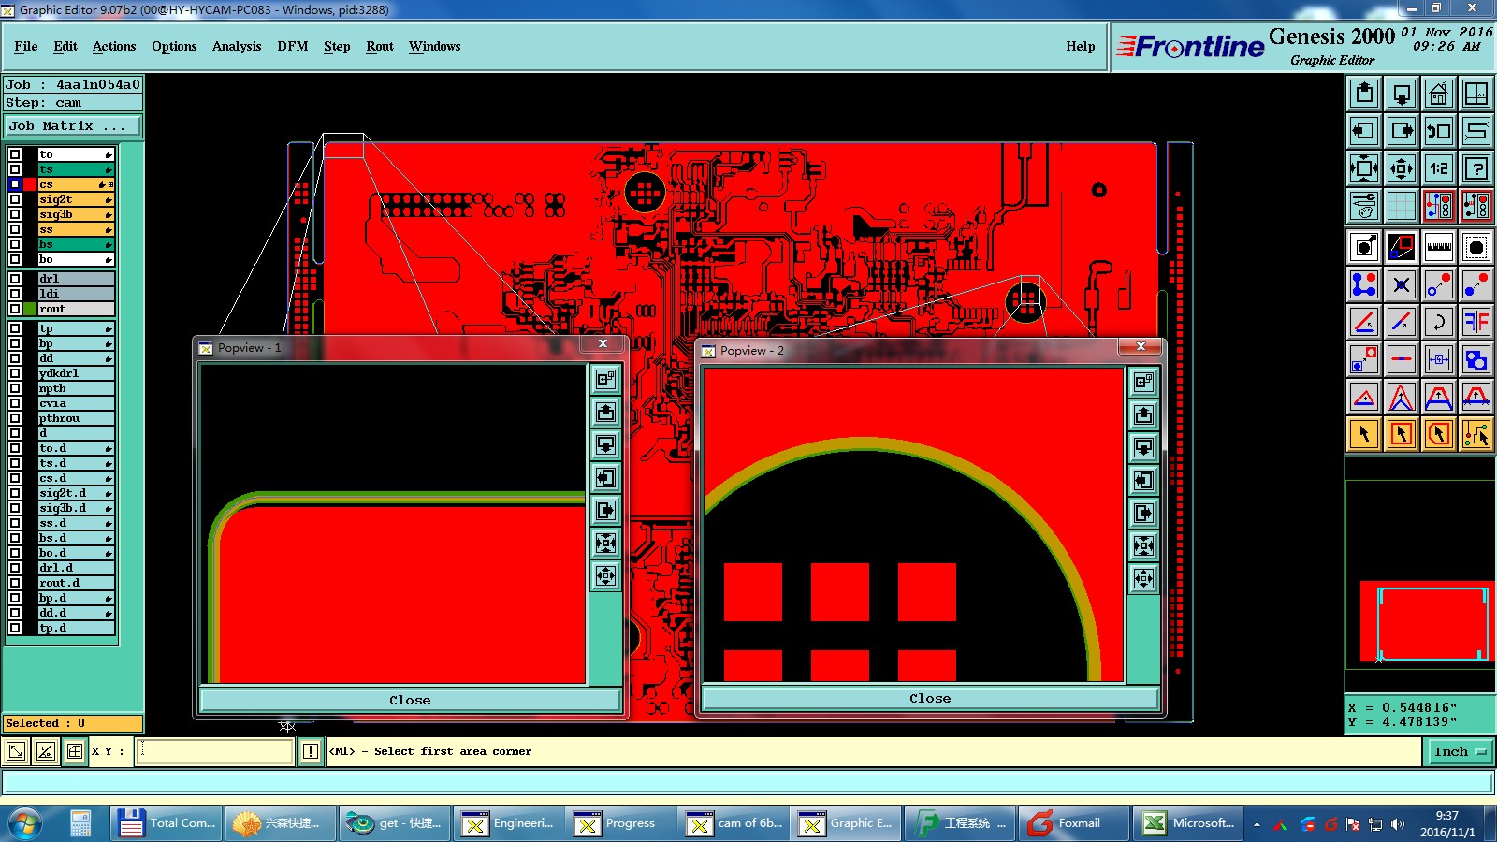
Task: Click the grid display icon
Action: click(x=1401, y=206)
